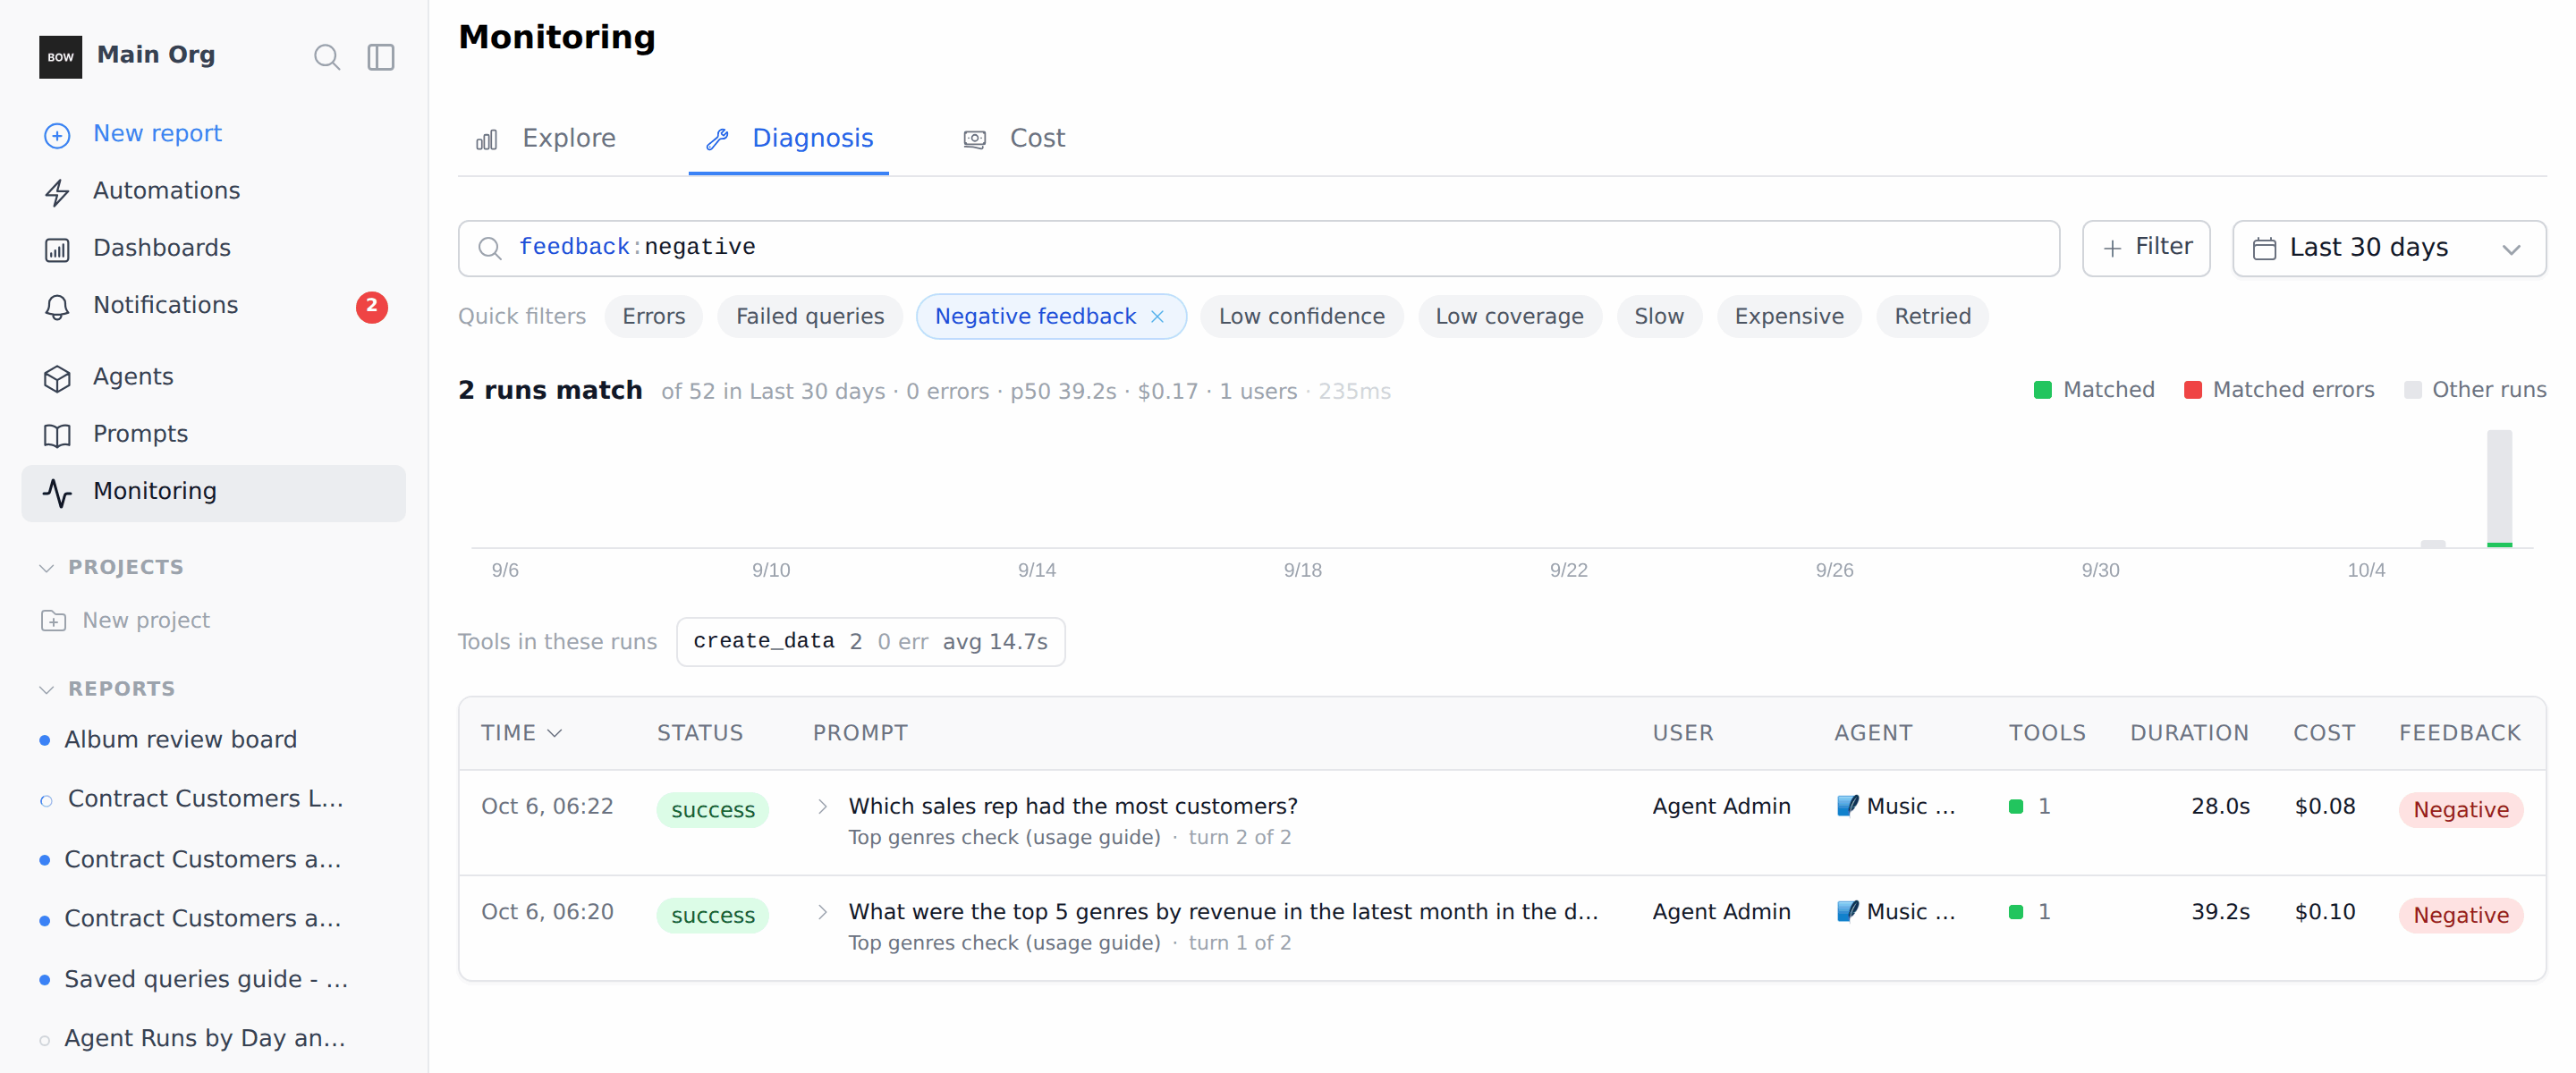Sort by the TIME column header
The image size is (2576, 1073).
click(521, 733)
